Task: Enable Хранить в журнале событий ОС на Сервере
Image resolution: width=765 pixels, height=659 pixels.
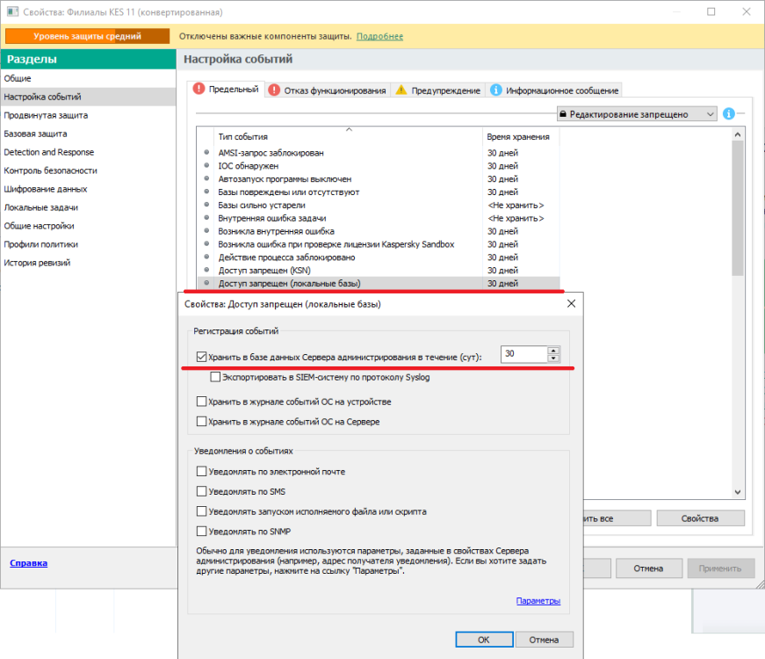Action: (x=201, y=421)
